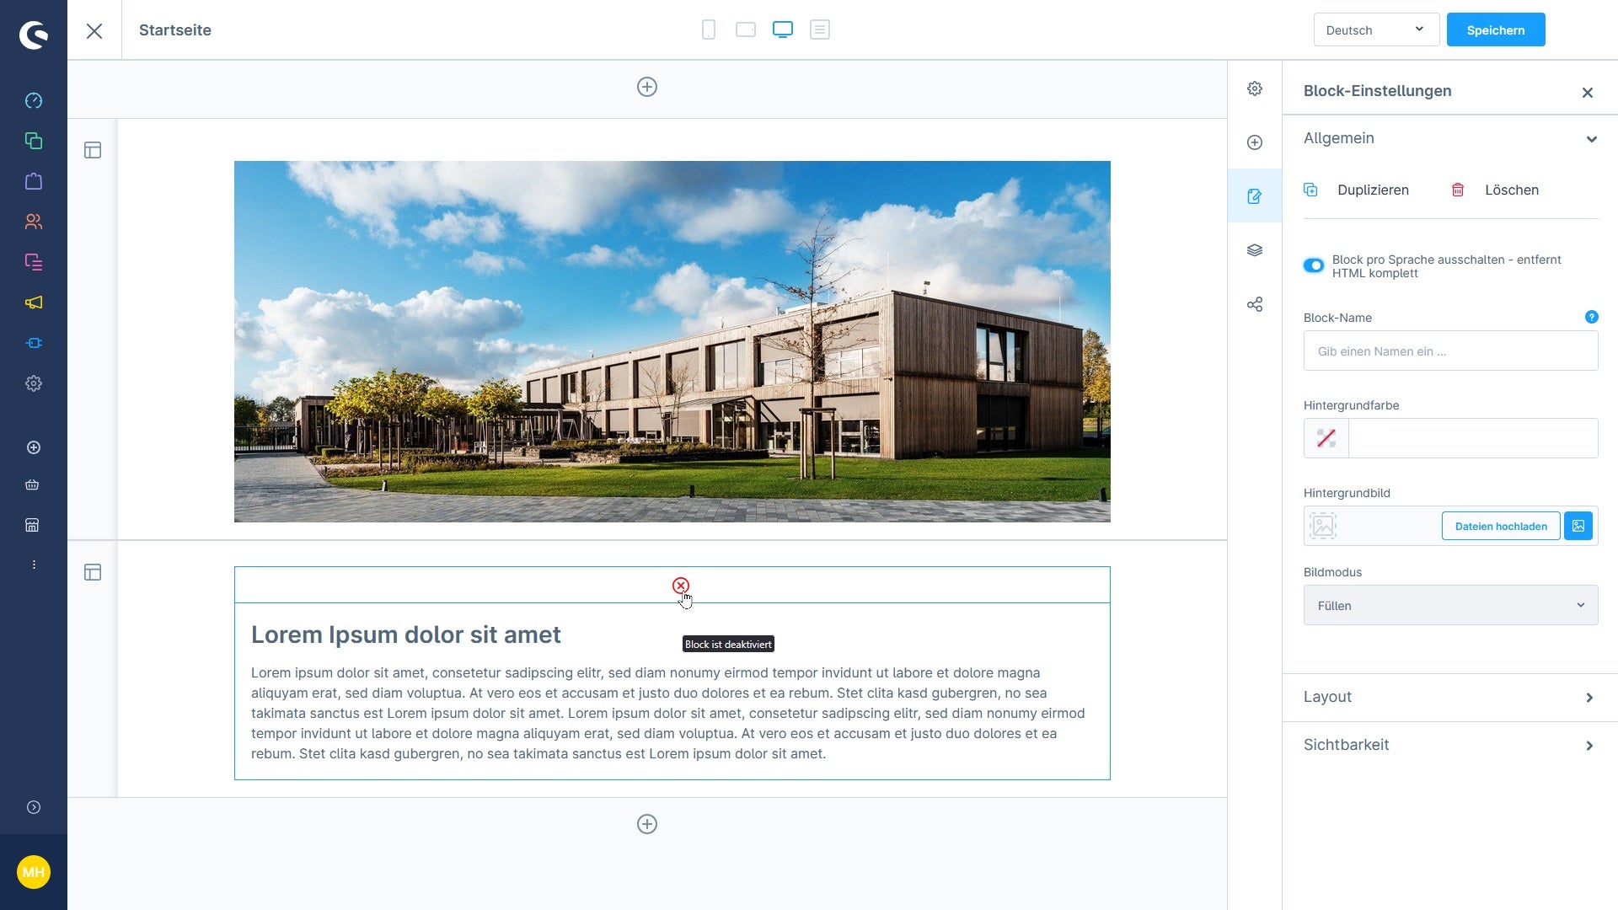The height and width of the screenshot is (910, 1618).
Task: Open the Hintergrundfarbe color picker swatch
Action: [1326, 438]
